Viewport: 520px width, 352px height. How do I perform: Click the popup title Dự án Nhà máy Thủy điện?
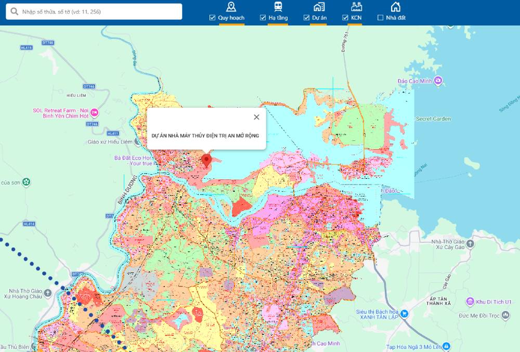pyautogui.click(x=205, y=136)
